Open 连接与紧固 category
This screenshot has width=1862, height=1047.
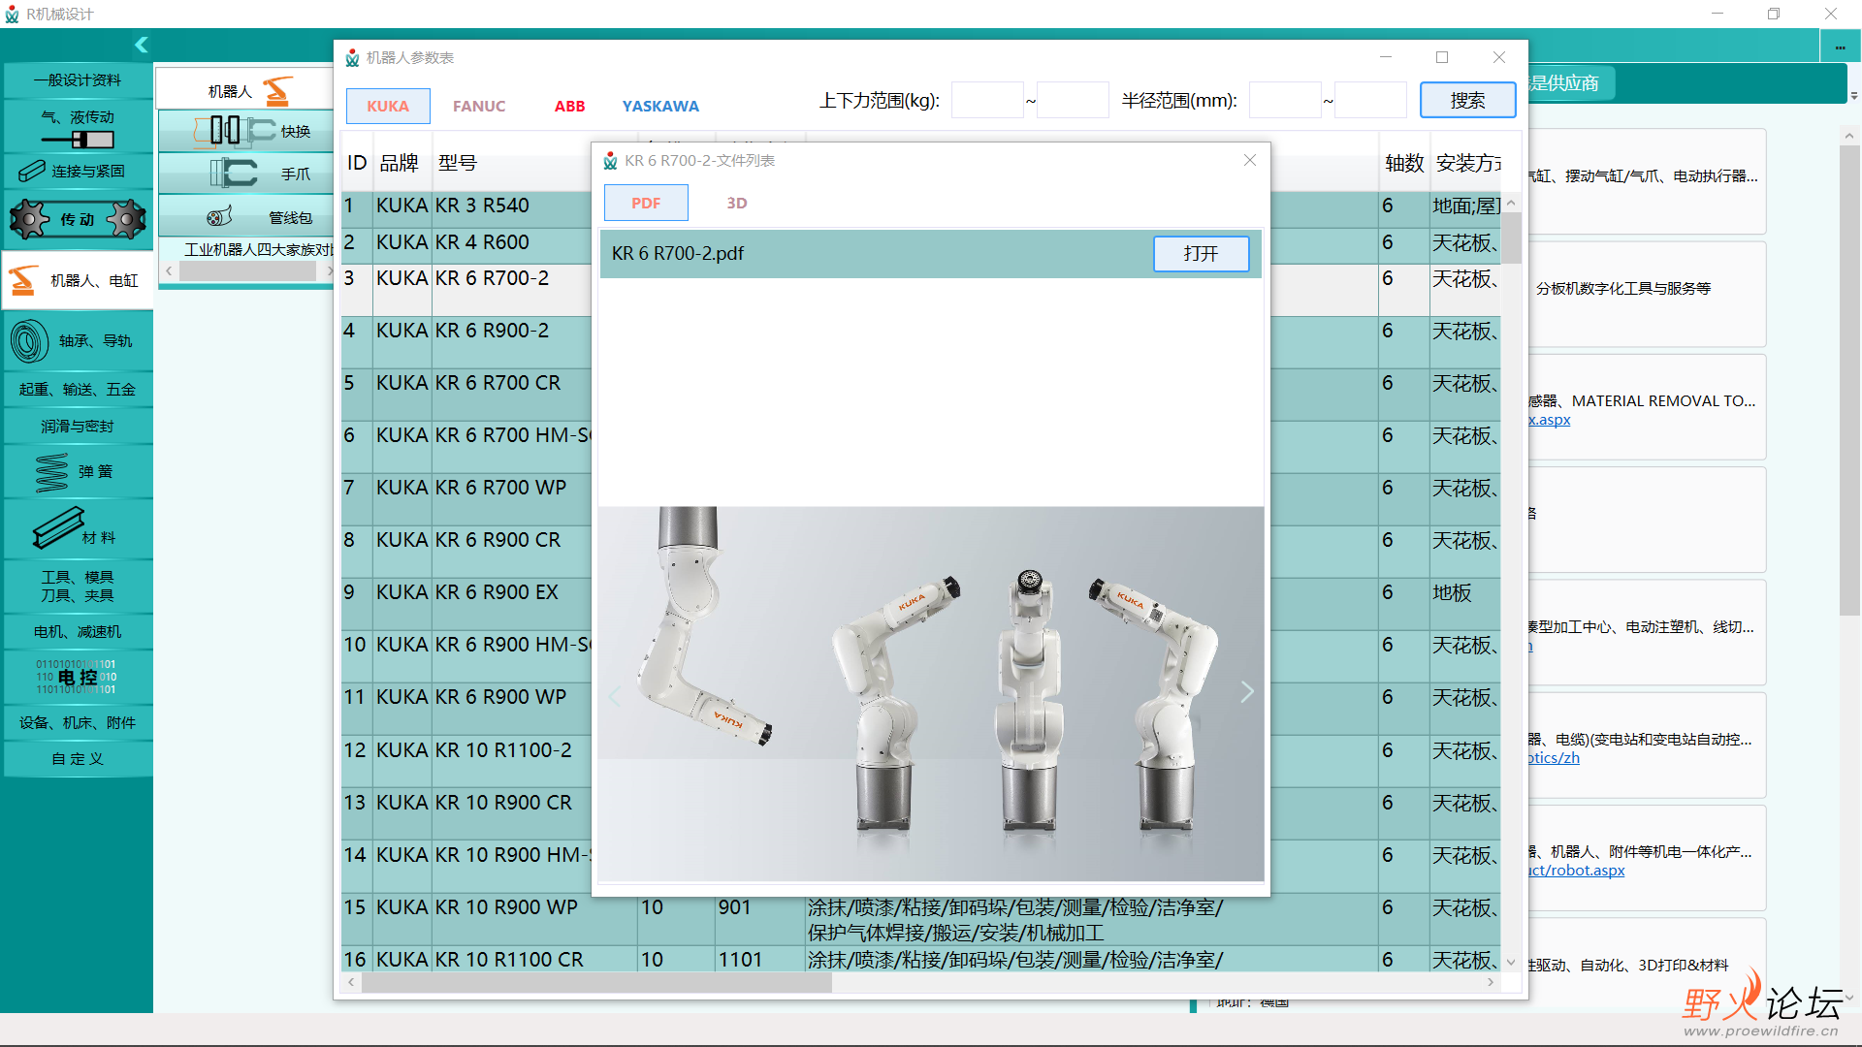click(78, 172)
